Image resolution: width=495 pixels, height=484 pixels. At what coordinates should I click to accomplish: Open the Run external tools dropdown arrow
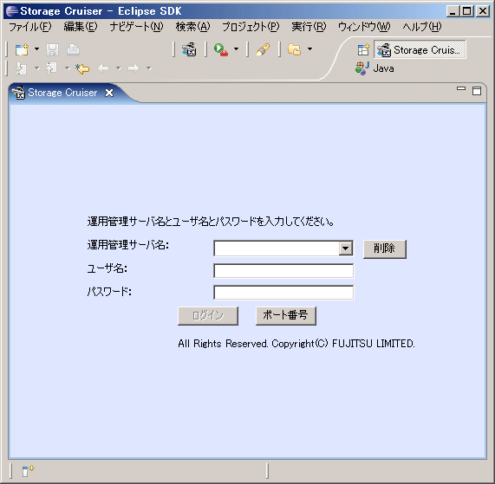tap(236, 49)
